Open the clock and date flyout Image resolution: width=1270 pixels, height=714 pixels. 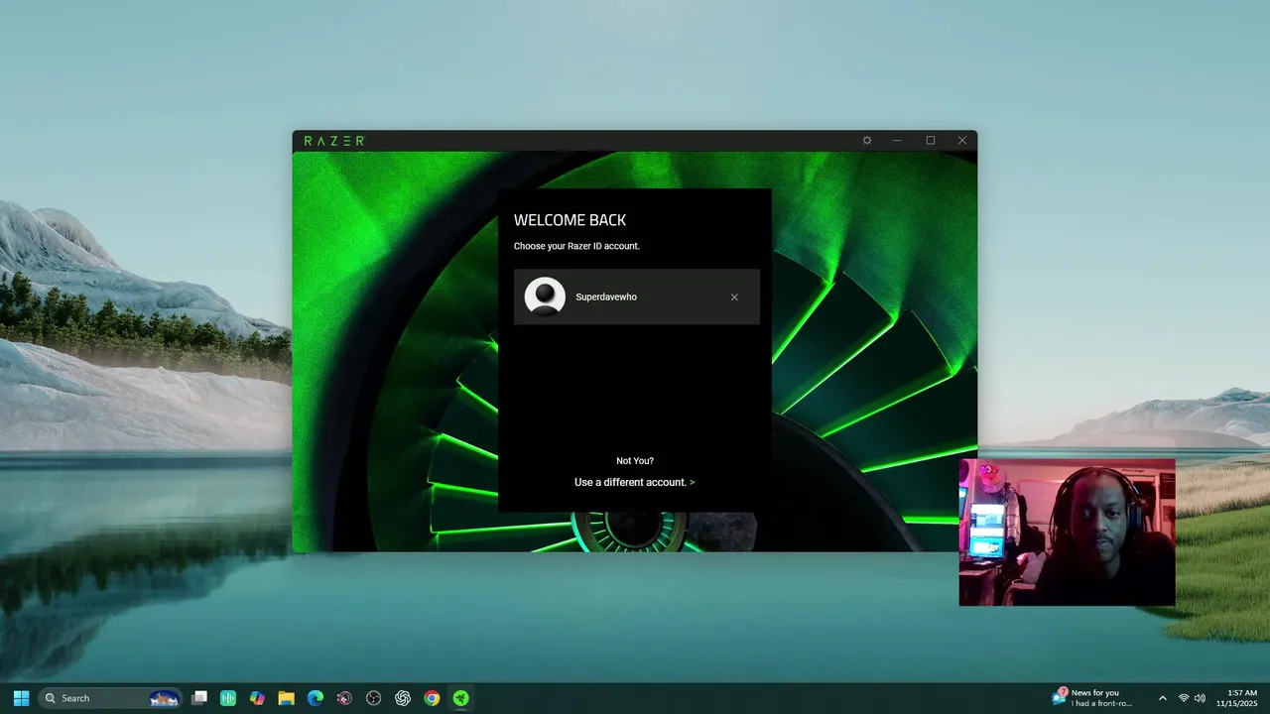[x=1236, y=698]
